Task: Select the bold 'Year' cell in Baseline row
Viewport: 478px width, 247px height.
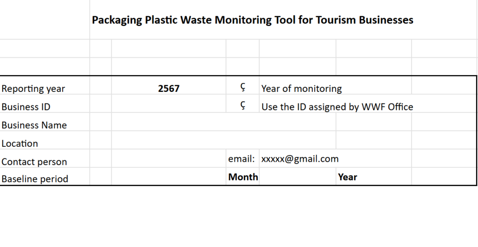Action: (348, 177)
